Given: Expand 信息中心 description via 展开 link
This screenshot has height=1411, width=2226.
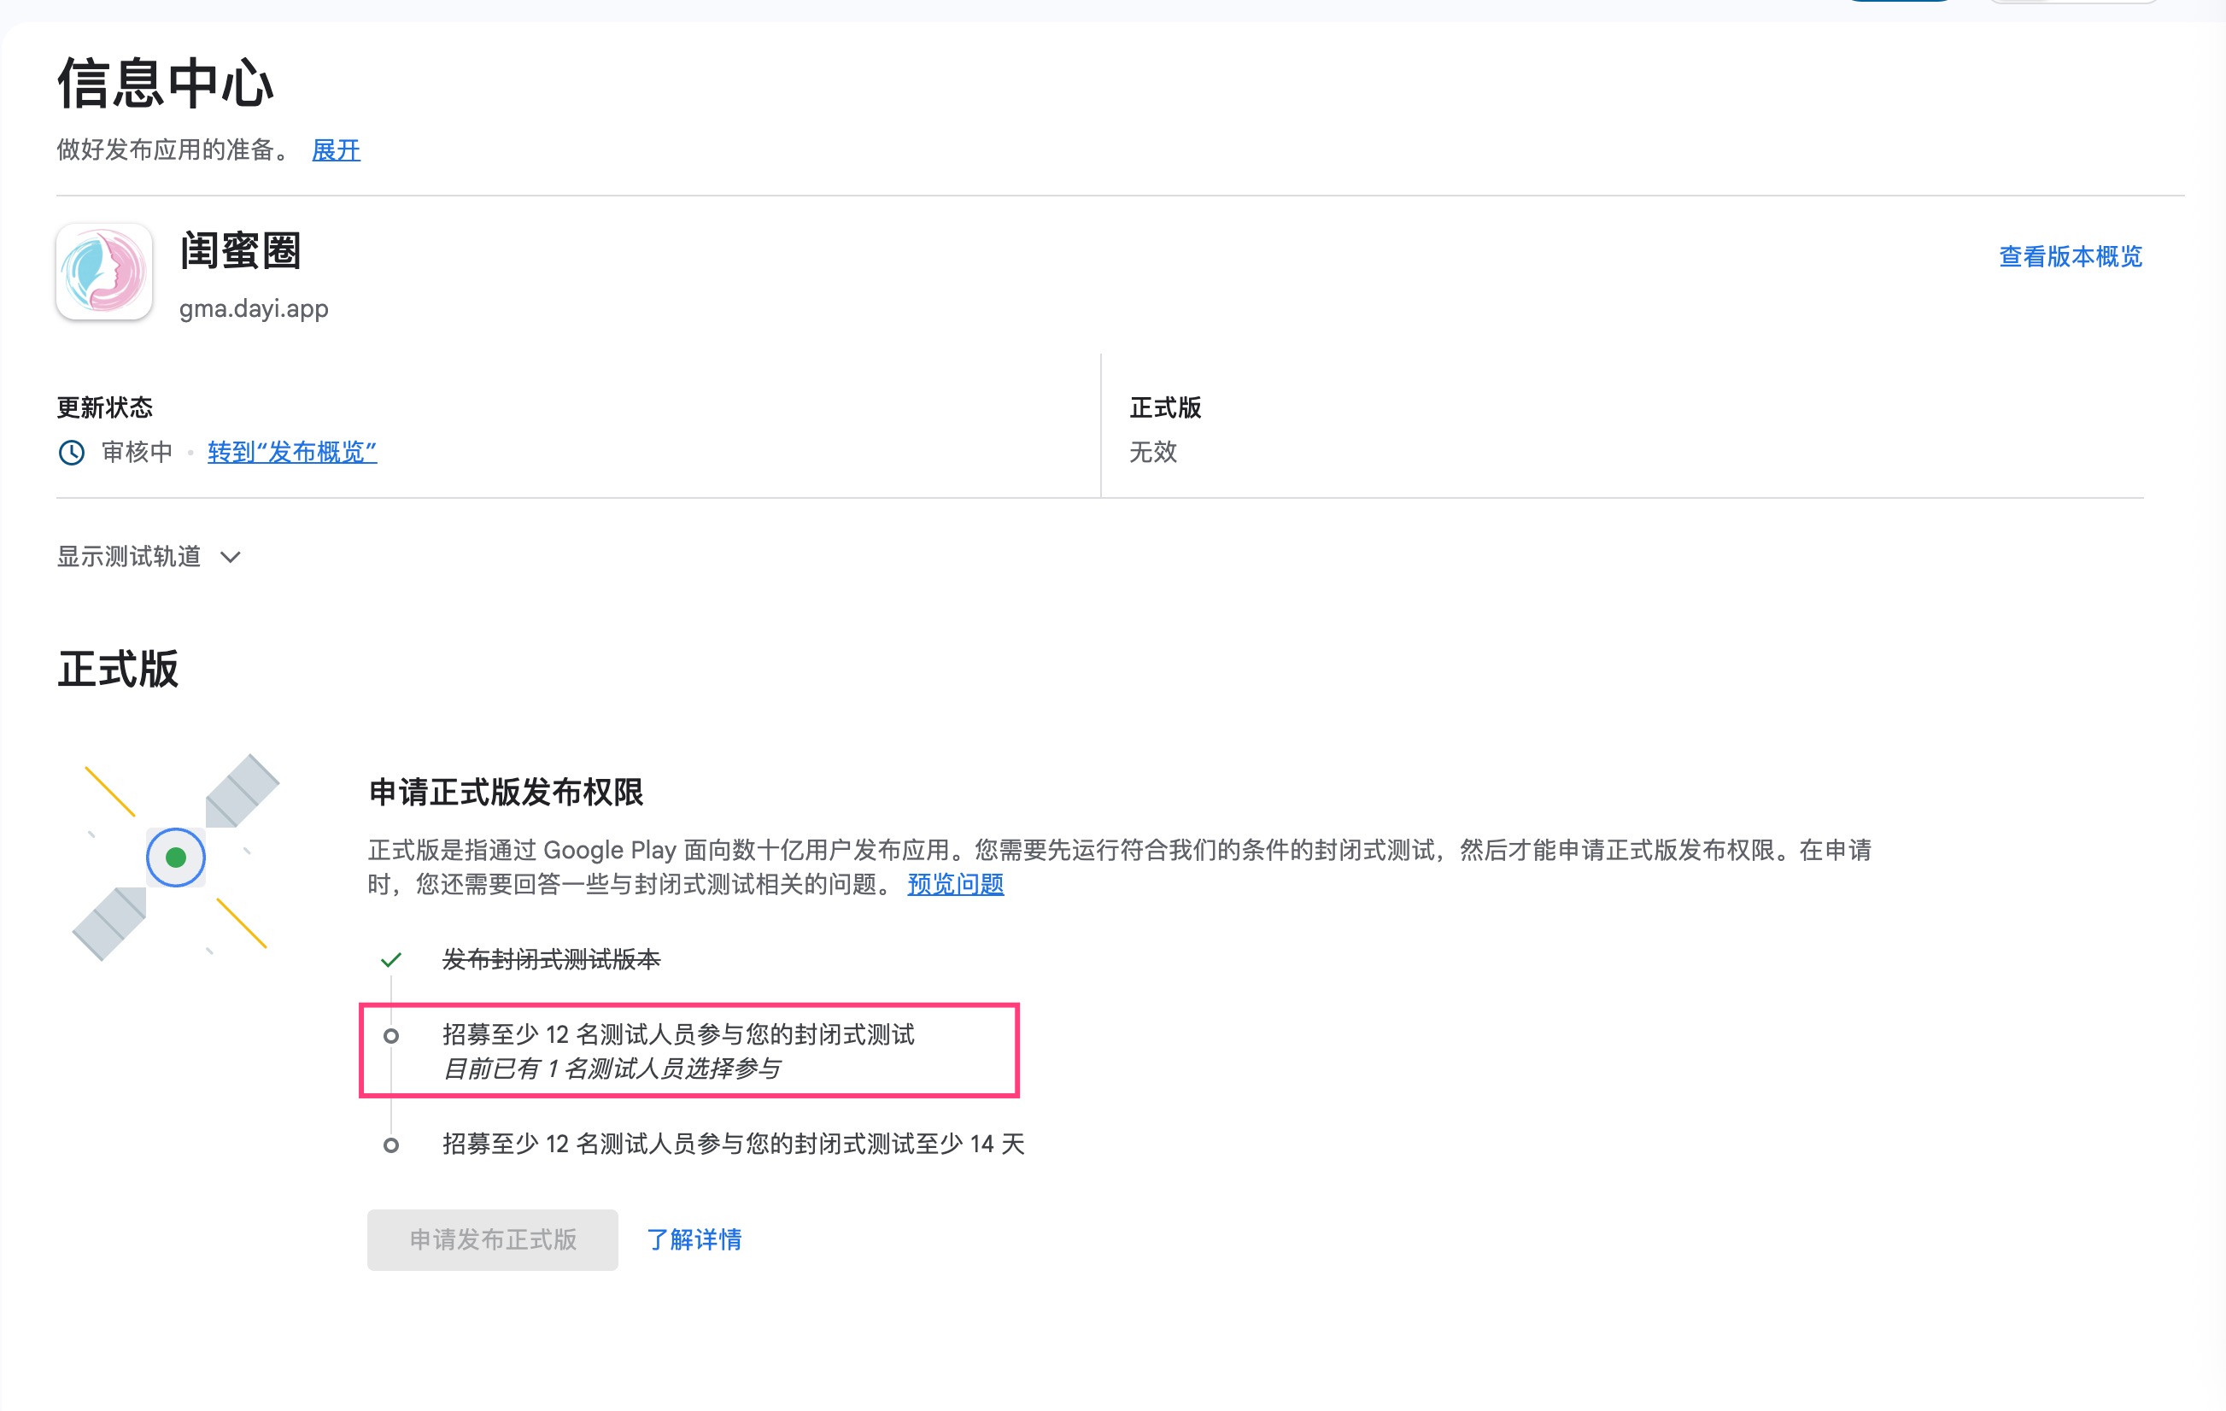Looking at the screenshot, I should click(336, 149).
